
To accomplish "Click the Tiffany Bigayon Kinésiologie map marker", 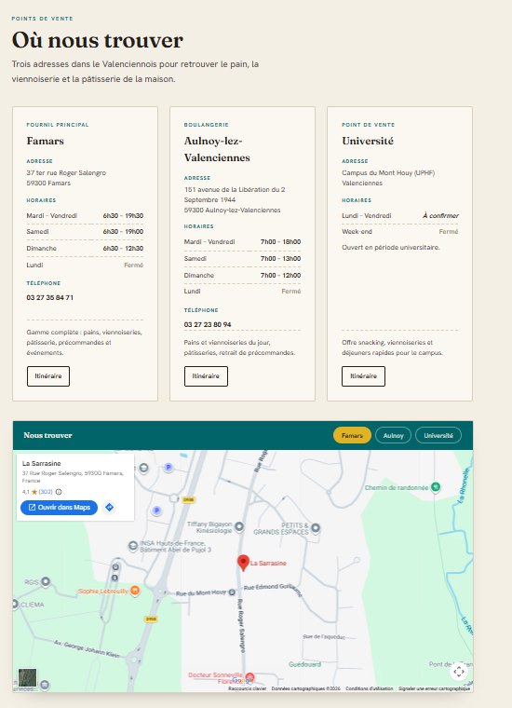I will click(x=239, y=526).
